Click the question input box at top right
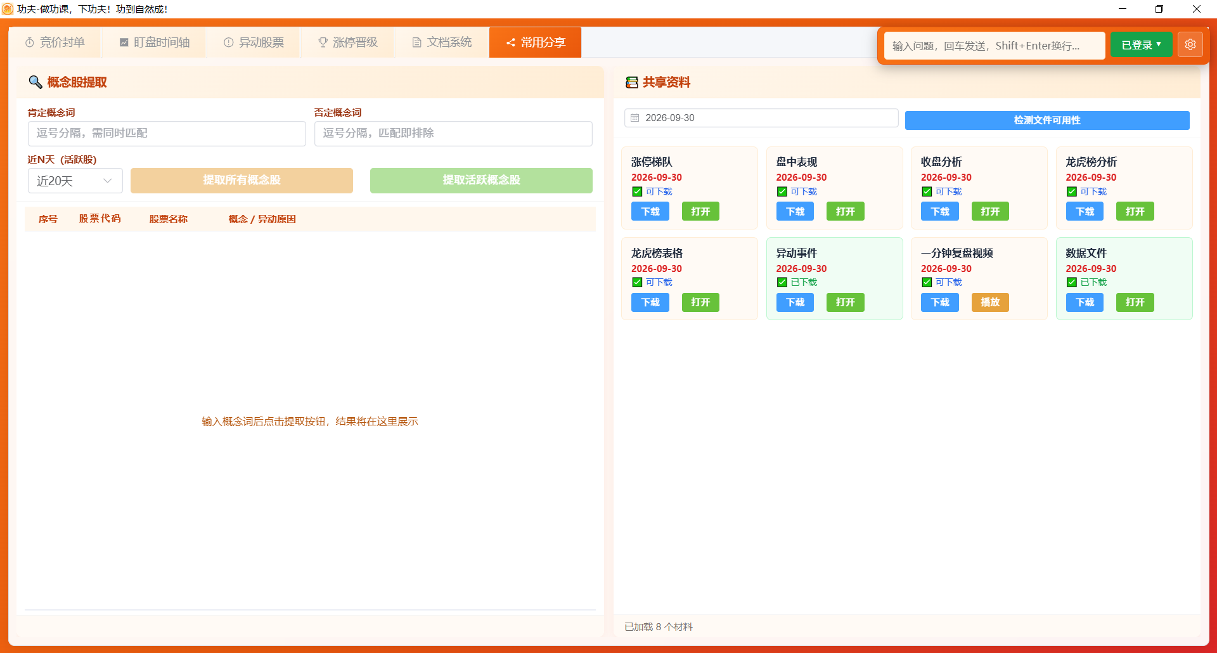The width and height of the screenshot is (1217, 653). click(x=995, y=46)
